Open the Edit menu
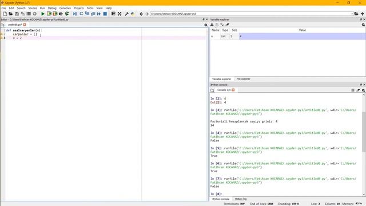Viewport: 366px width, 206px height. (x=11, y=8)
